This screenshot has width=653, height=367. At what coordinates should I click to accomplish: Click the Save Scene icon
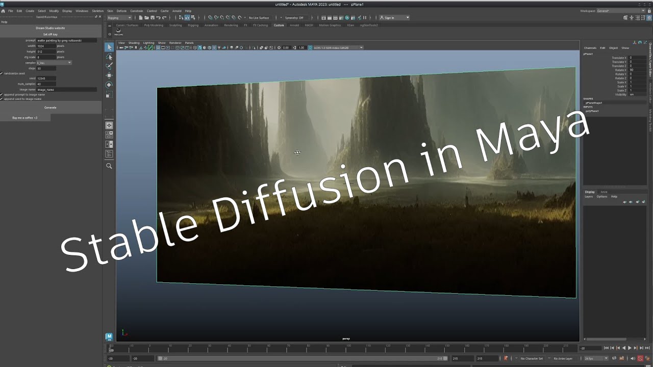pyautogui.click(x=152, y=18)
